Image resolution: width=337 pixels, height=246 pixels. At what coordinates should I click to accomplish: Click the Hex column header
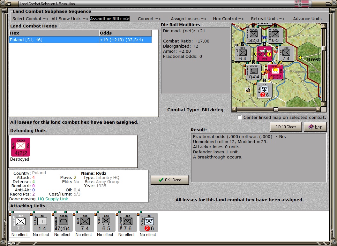point(54,33)
